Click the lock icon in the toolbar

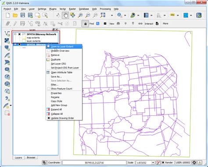[85, 24]
